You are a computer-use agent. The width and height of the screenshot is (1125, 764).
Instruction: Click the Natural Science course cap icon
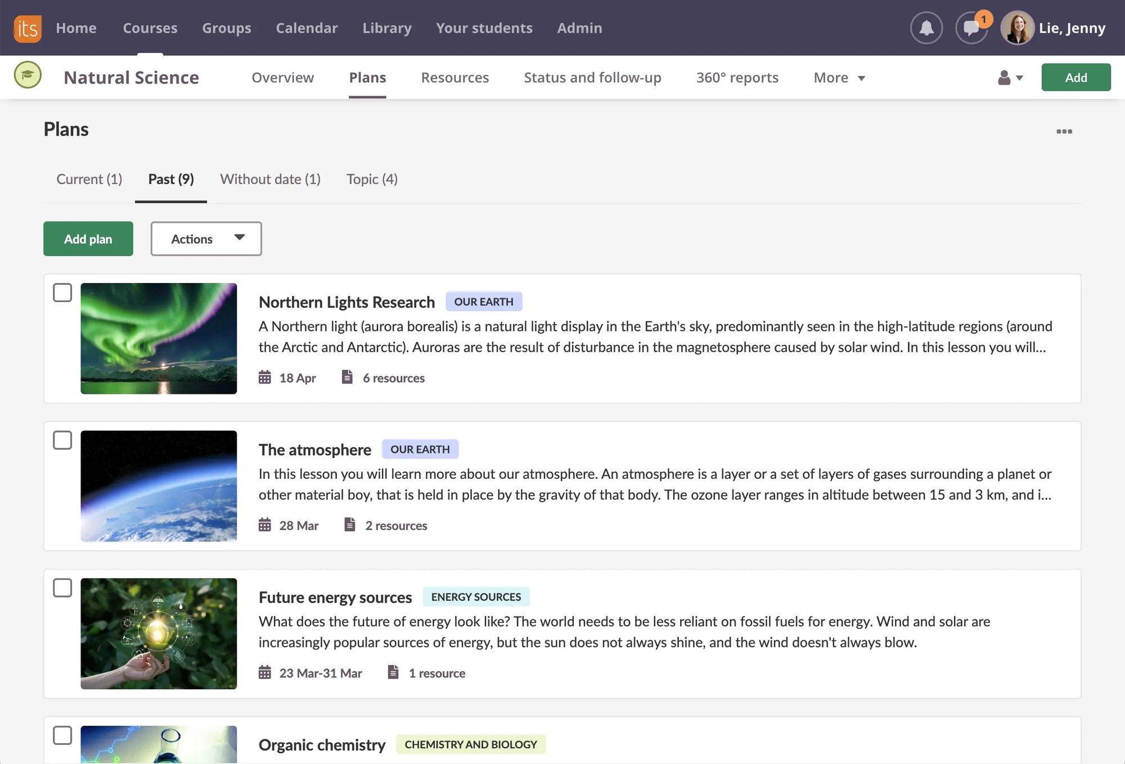click(x=28, y=75)
